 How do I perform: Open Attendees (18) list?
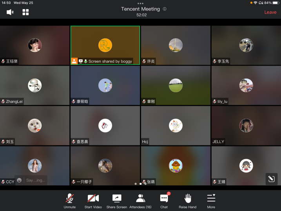[140, 201]
